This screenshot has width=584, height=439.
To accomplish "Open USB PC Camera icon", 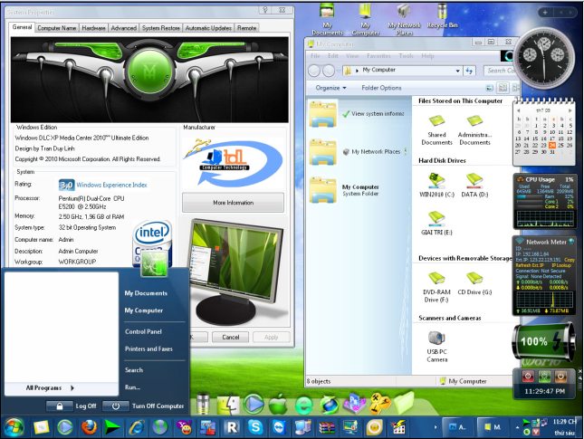I will (436, 339).
